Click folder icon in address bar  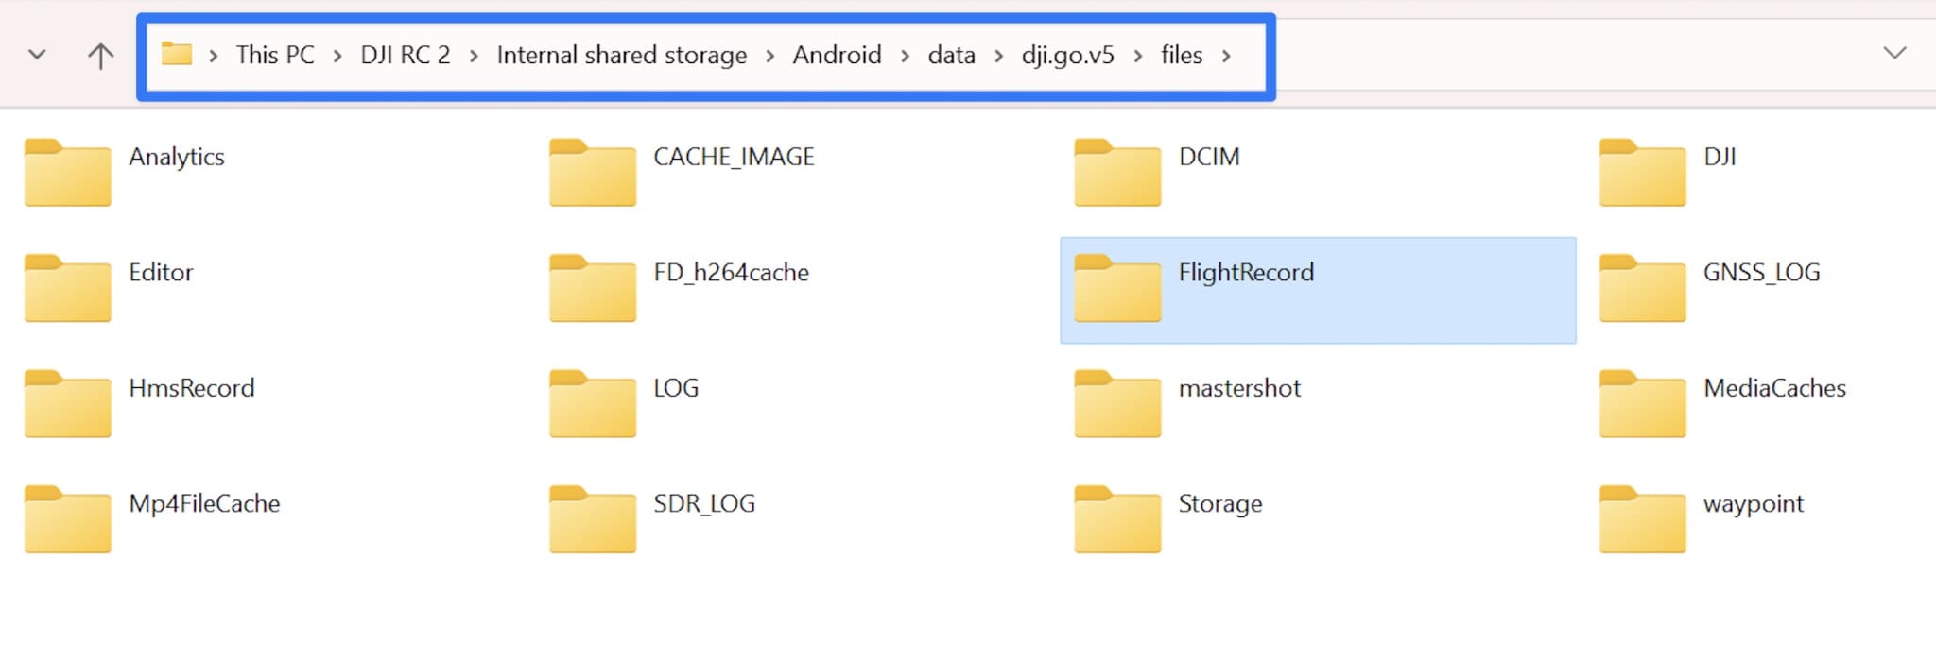coord(177,54)
